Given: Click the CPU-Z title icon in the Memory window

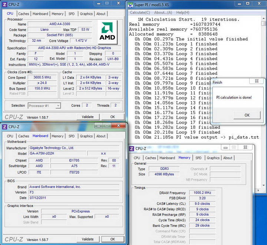Looking at the screenshot, I should (x=132, y=148).
